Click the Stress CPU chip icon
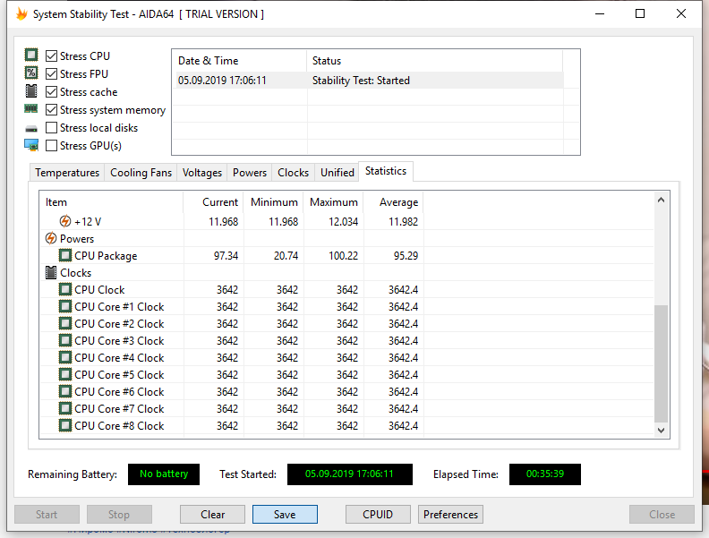Screen dimensions: 709x538 click(x=31, y=56)
